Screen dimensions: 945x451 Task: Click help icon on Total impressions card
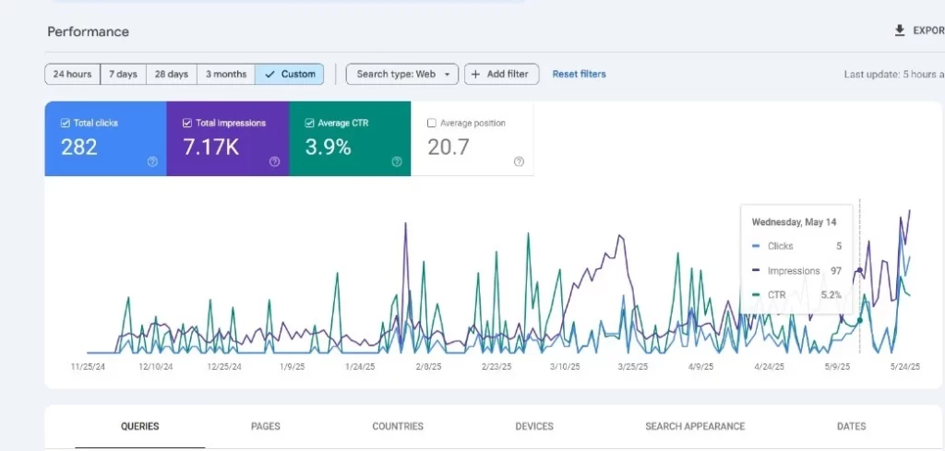coord(274,161)
